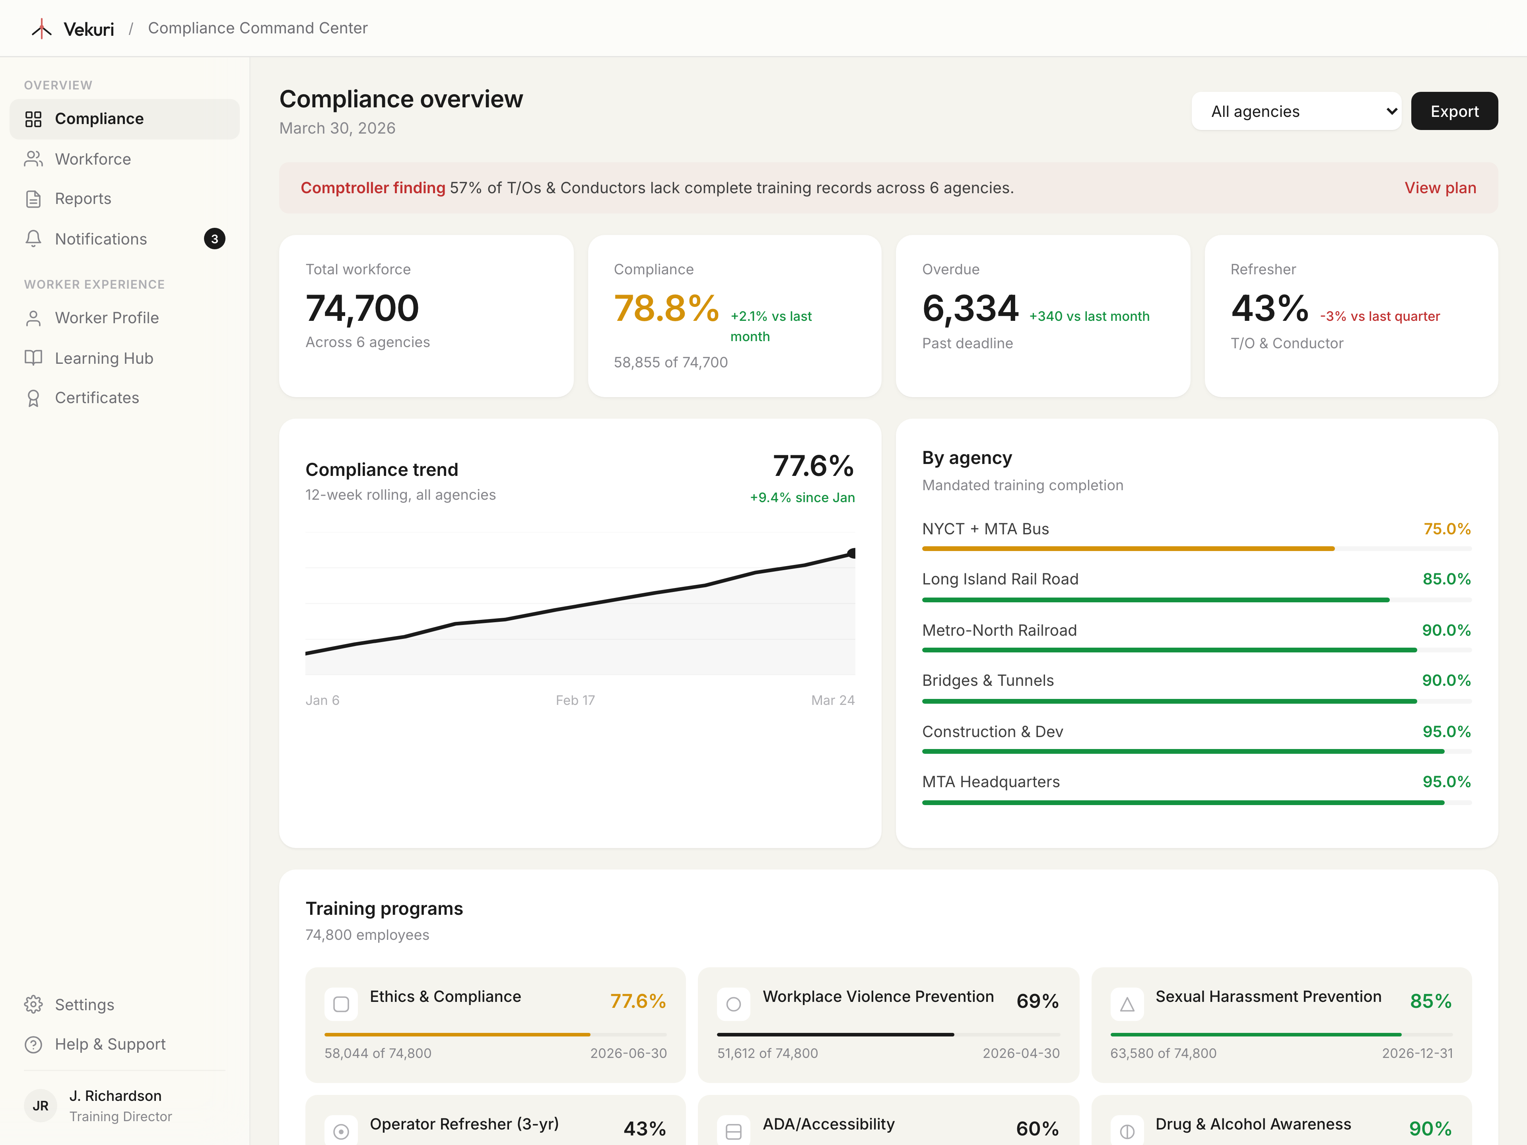Click the 77.6% compliance trend figure
1527x1145 pixels.
pos(813,466)
